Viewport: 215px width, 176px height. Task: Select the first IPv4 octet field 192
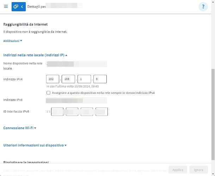[x=53, y=79]
